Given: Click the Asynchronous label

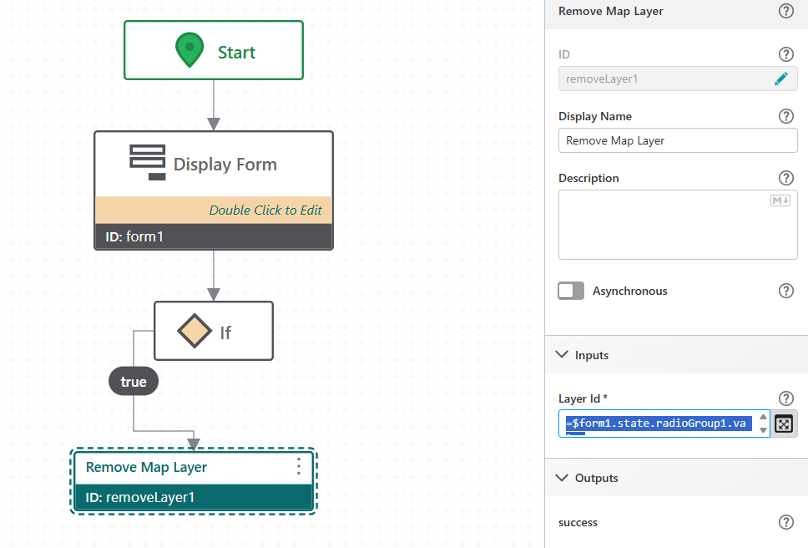Looking at the screenshot, I should coord(629,291).
